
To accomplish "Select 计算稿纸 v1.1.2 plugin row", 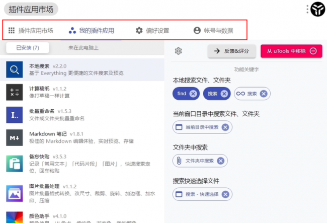I will coord(82,92).
